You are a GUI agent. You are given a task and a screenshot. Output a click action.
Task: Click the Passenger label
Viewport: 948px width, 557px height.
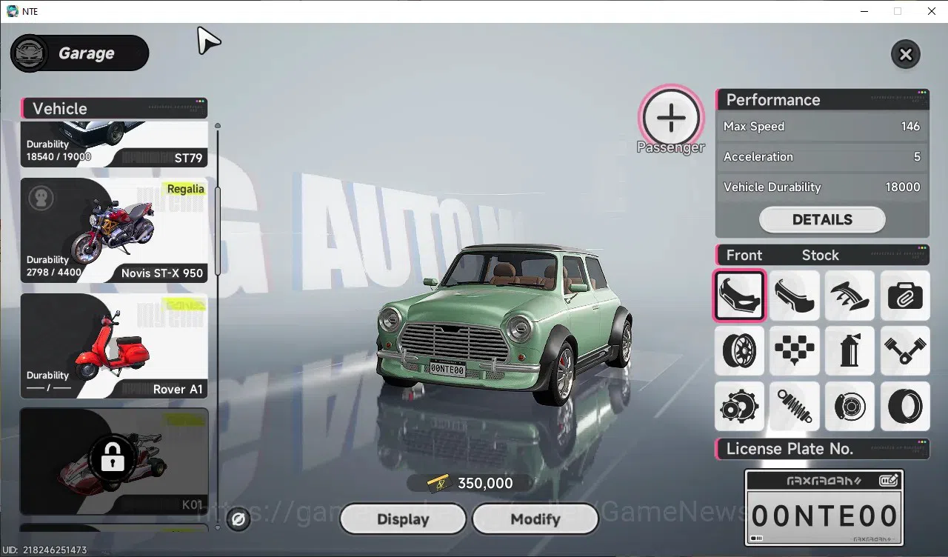pos(670,147)
